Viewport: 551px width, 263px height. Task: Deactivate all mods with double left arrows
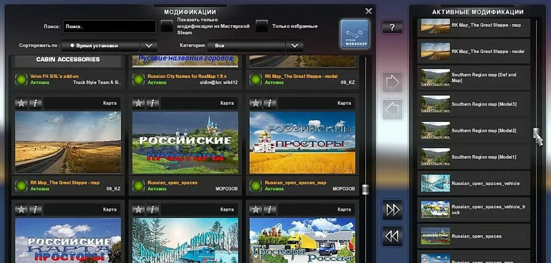pos(392,236)
